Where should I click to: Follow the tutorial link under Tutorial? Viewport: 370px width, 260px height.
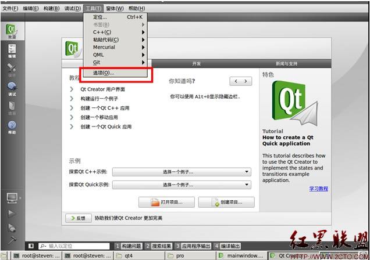click(318, 189)
